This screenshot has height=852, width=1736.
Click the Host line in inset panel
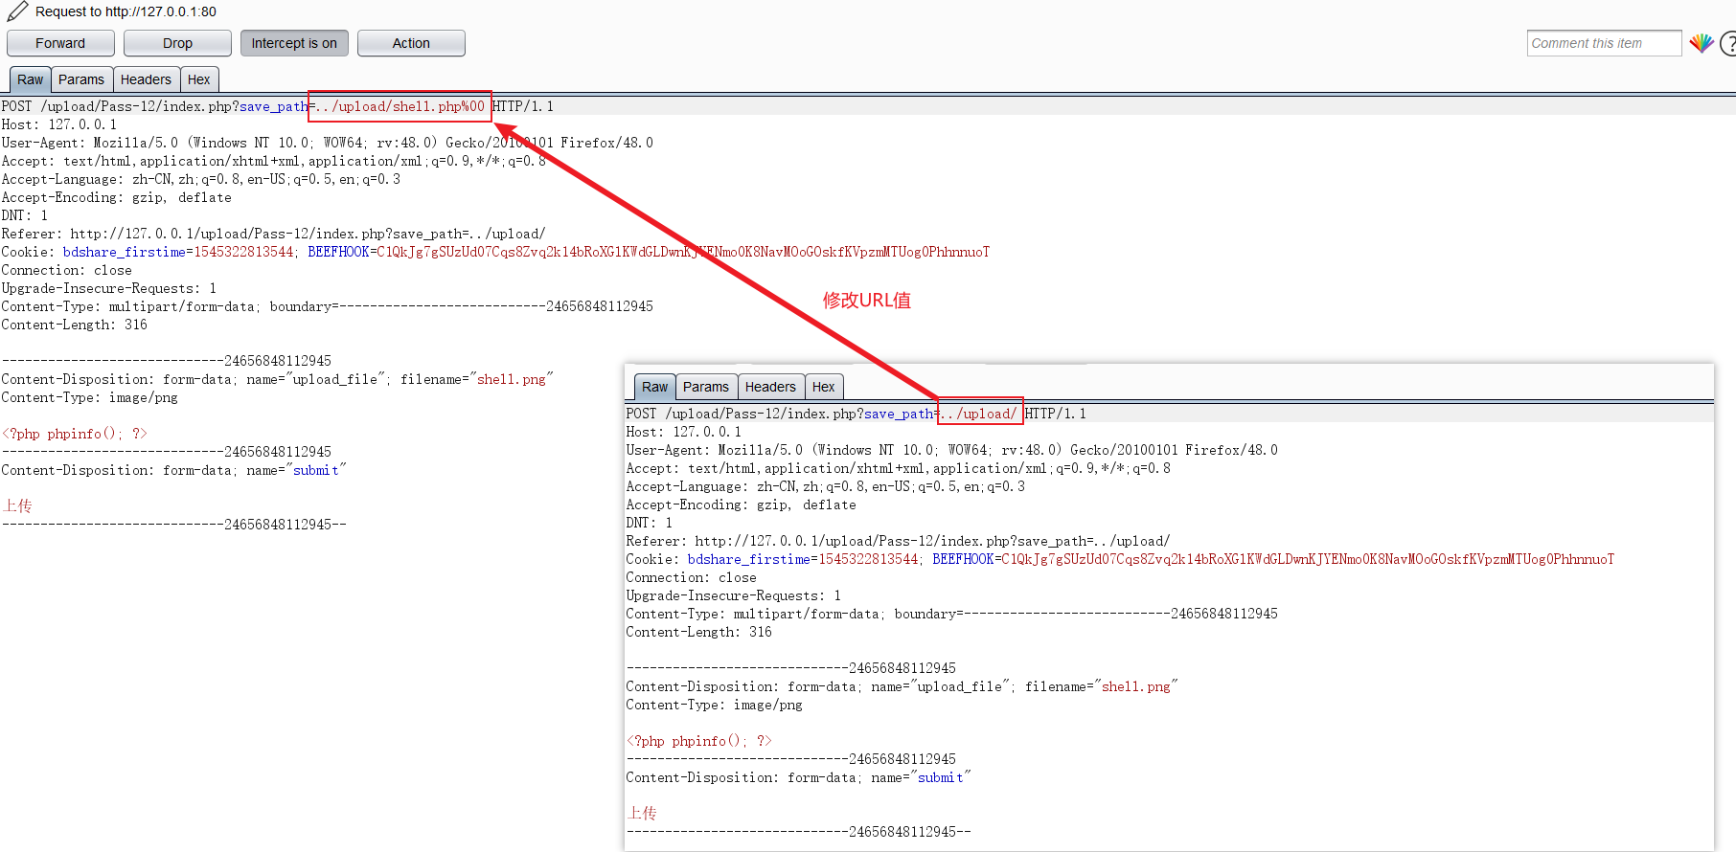click(x=684, y=432)
